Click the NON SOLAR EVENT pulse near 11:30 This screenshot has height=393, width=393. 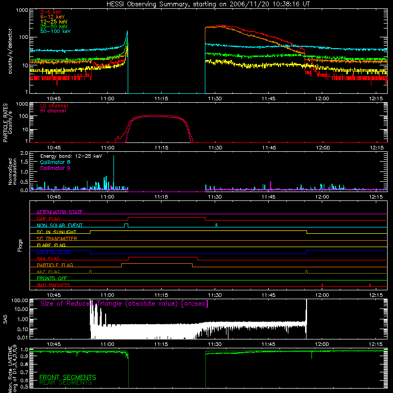pos(217,225)
